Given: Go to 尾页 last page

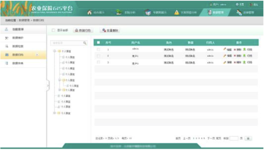Looking at the screenshot, I should point(219,139).
